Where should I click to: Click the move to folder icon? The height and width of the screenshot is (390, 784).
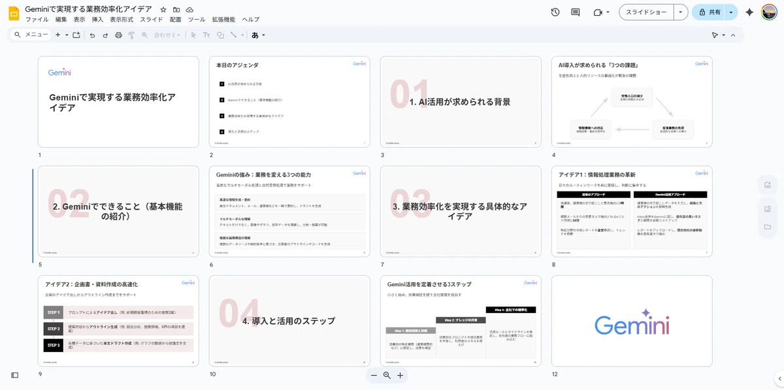coord(176,10)
